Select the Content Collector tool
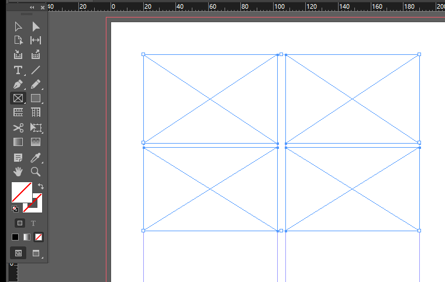The width and height of the screenshot is (445, 282). point(18,54)
